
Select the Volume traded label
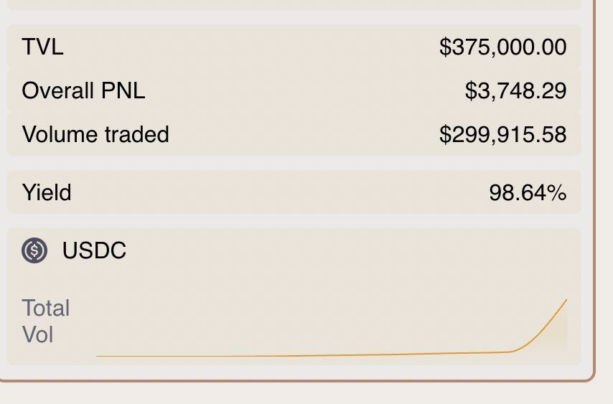[x=95, y=134]
